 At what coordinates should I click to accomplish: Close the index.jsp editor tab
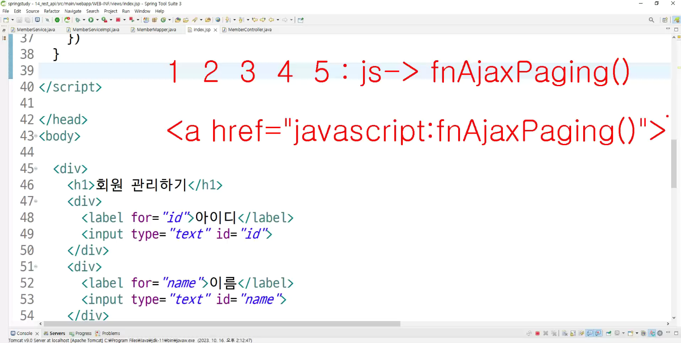[x=215, y=30]
